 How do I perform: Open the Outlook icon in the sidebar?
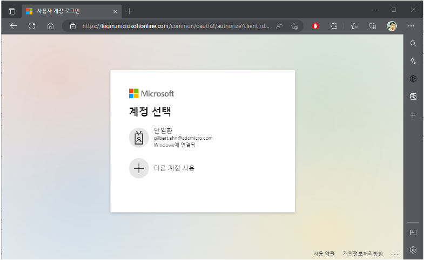coord(413,97)
